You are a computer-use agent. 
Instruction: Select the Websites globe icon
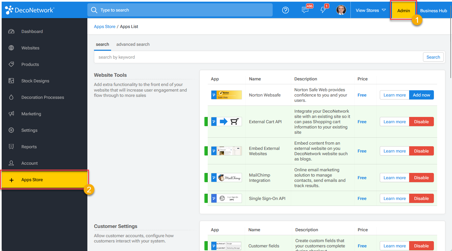[x=11, y=48]
